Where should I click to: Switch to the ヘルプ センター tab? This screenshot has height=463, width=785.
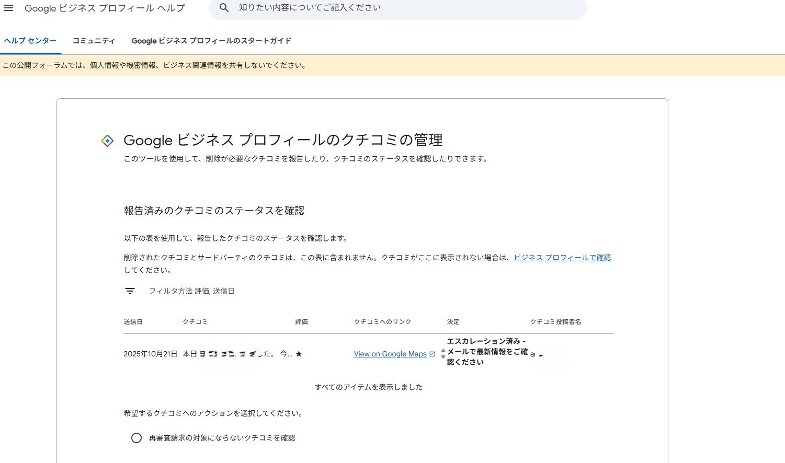[30, 41]
